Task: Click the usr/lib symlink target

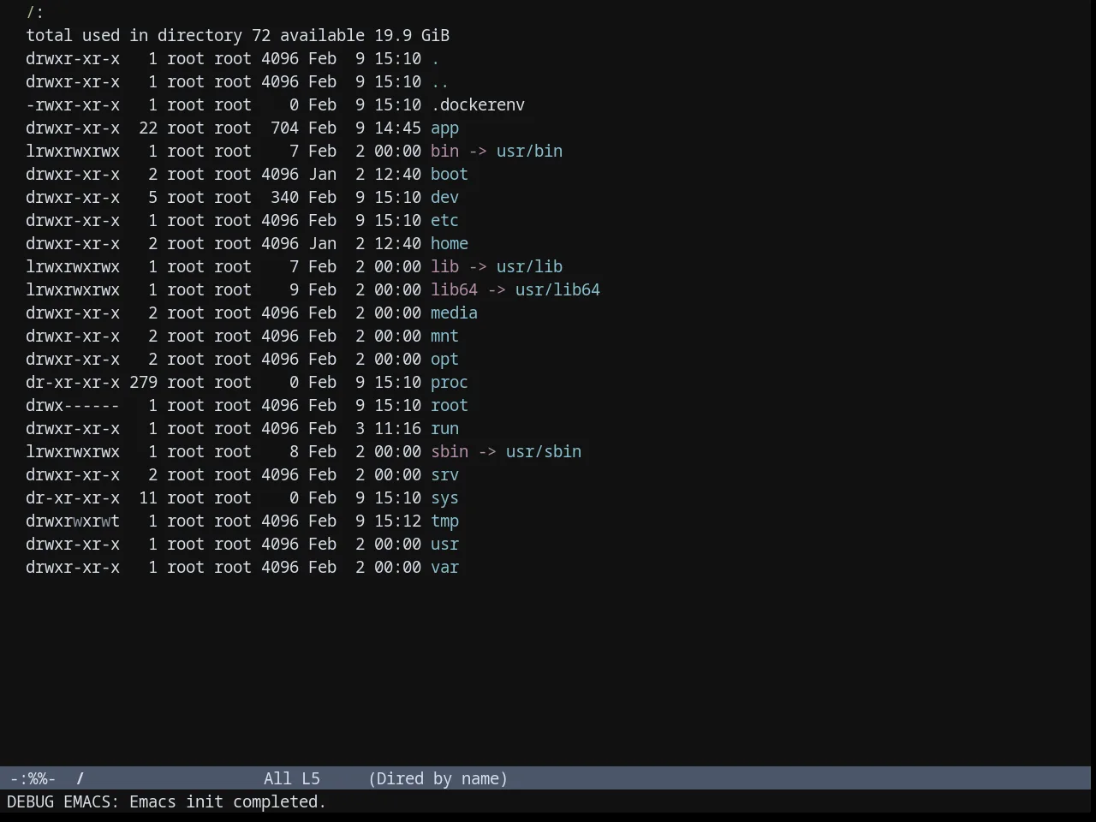Action: [529, 267]
